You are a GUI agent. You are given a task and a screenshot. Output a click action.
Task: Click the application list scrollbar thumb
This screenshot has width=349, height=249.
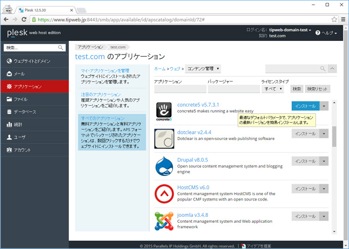click(334, 137)
